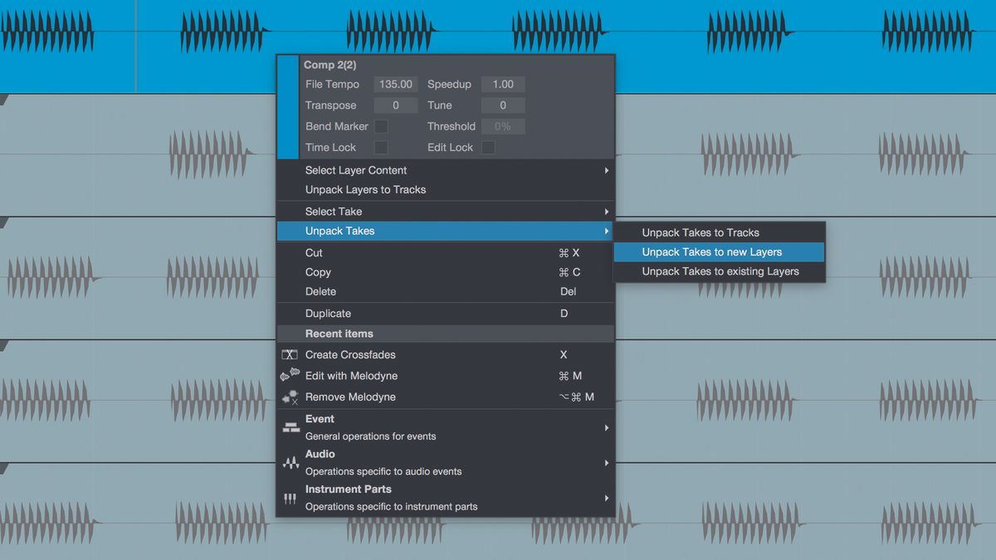Click the File Tempo value field
The width and height of the screenshot is (996, 560).
point(396,84)
